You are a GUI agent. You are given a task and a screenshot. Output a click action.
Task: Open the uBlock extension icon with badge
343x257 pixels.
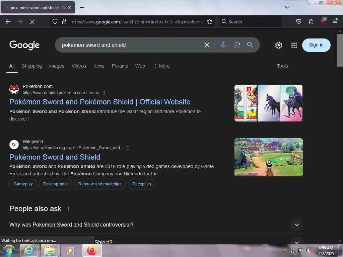[323, 21]
